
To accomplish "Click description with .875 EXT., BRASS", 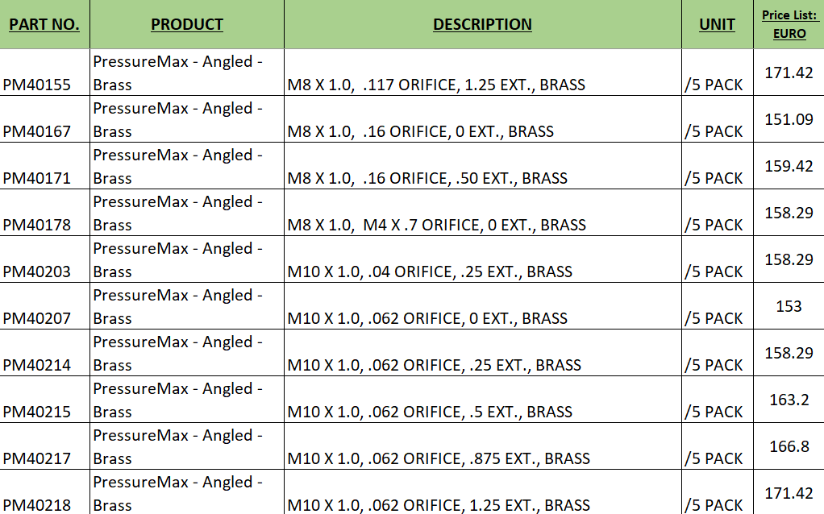I will tap(482, 446).
